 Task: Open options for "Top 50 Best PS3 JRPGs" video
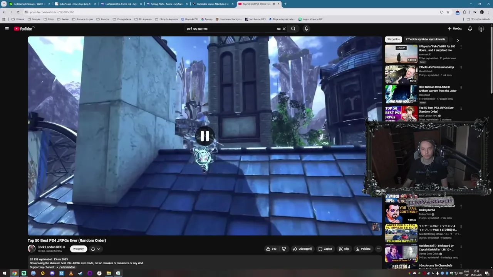(461, 108)
